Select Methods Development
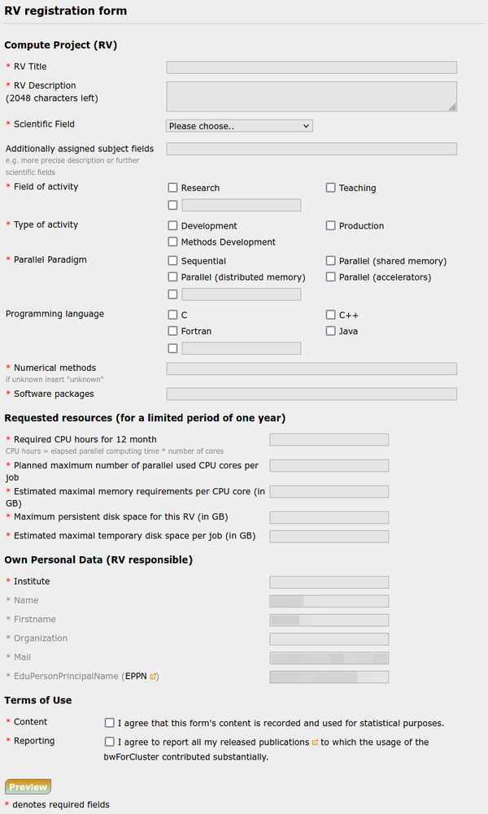 click(172, 242)
